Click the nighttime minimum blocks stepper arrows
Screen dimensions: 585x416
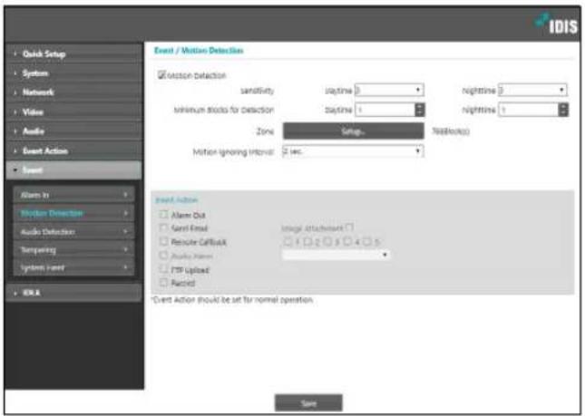(563, 110)
